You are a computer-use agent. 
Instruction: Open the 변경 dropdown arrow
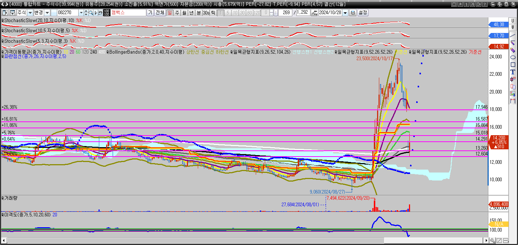click(47, 13)
